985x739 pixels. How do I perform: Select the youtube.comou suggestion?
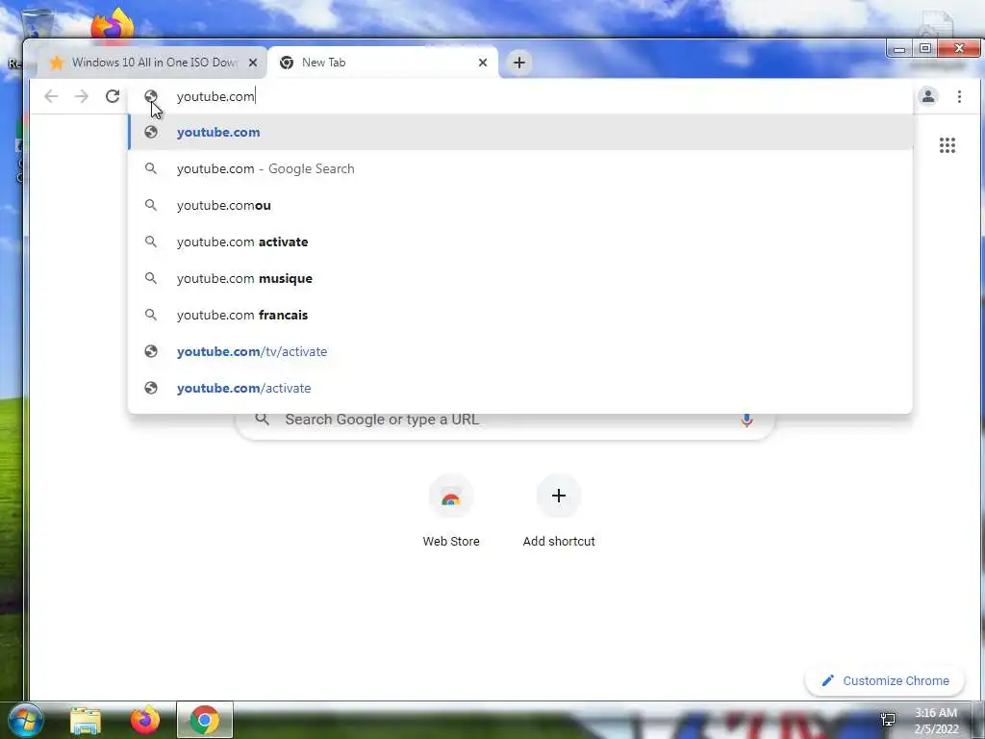pos(520,205)
